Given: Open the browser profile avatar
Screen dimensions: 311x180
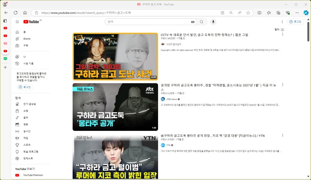Looking at the screenshot, I should click(x=5, y=4).
